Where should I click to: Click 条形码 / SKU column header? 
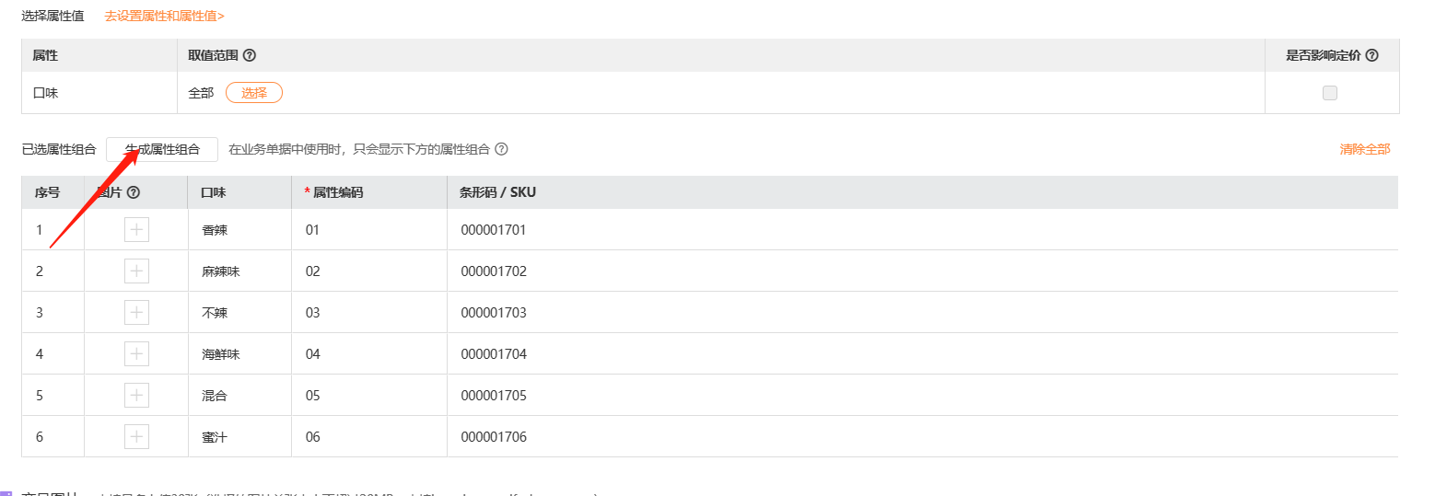497,192
